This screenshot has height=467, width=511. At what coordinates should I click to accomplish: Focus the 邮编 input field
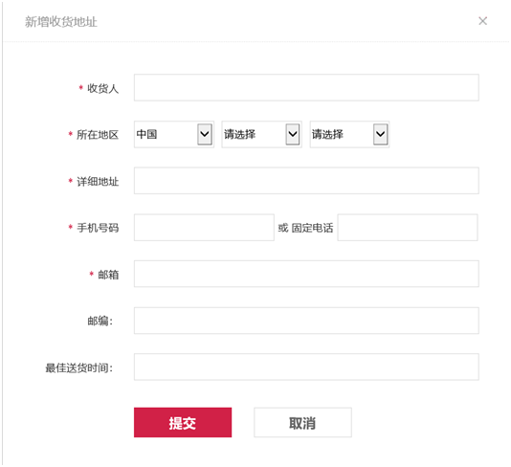pos(306,321)
